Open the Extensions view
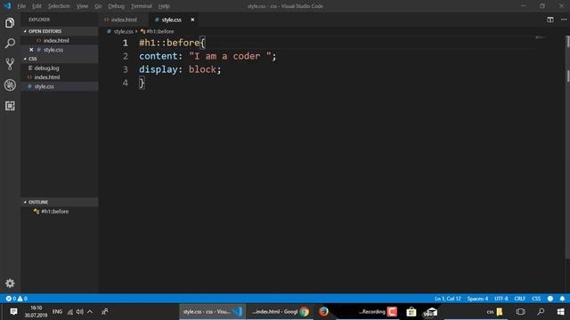This screenshot has height=320, width=570. pos(10,106)
